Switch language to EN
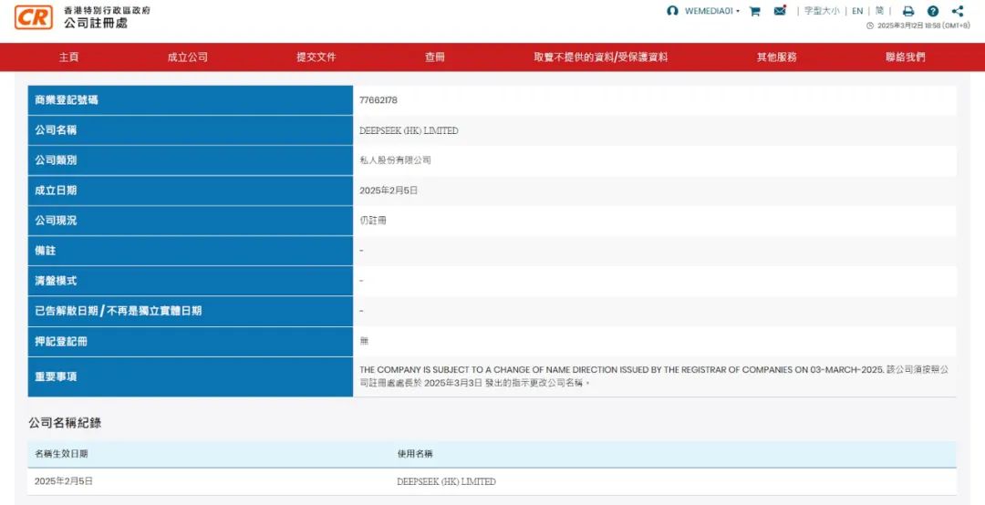985x505 pixels. [857, 11]
